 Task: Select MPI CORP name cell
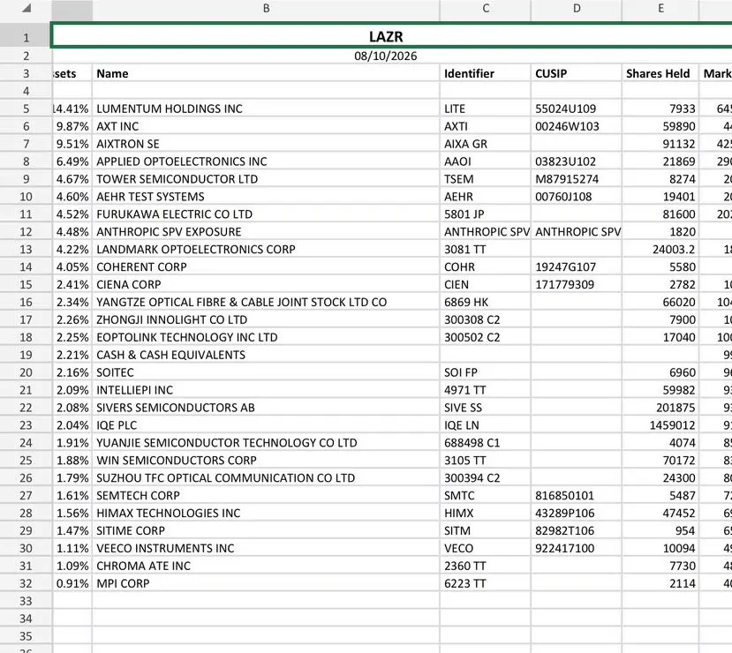pyautogui.click(x=266, y=583)
